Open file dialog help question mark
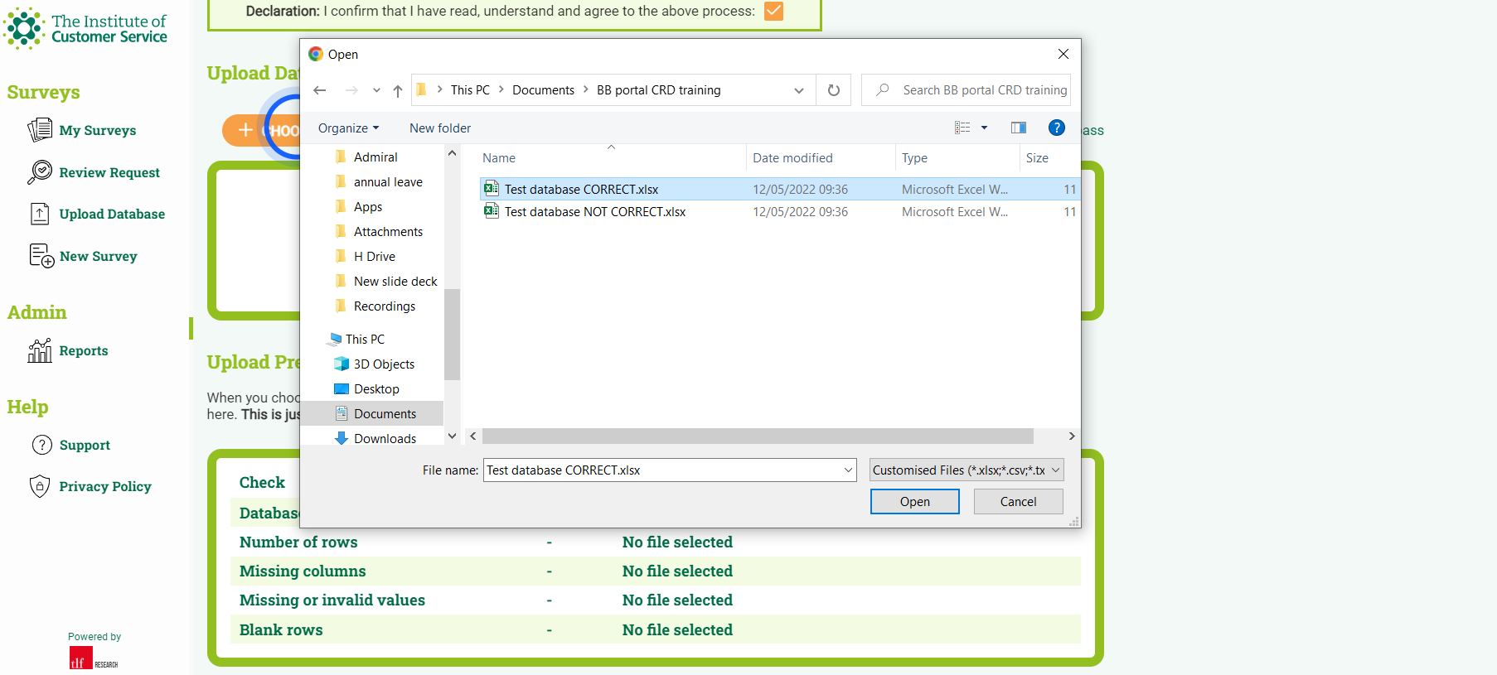 pyautogui.click(x=1056, y=128)
